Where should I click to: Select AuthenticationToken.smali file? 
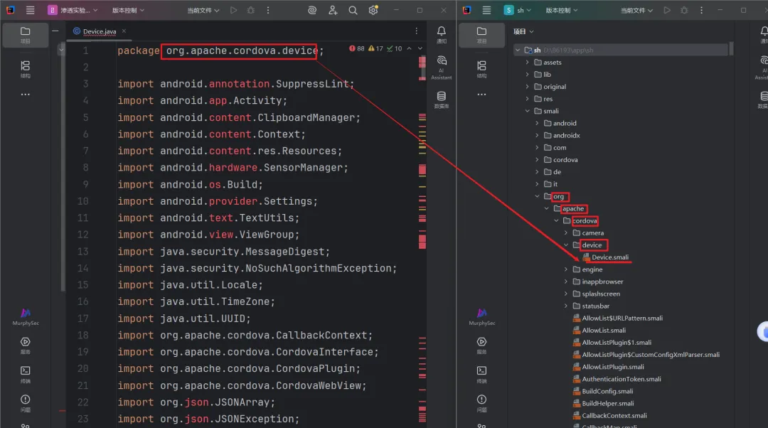(617, 379)
